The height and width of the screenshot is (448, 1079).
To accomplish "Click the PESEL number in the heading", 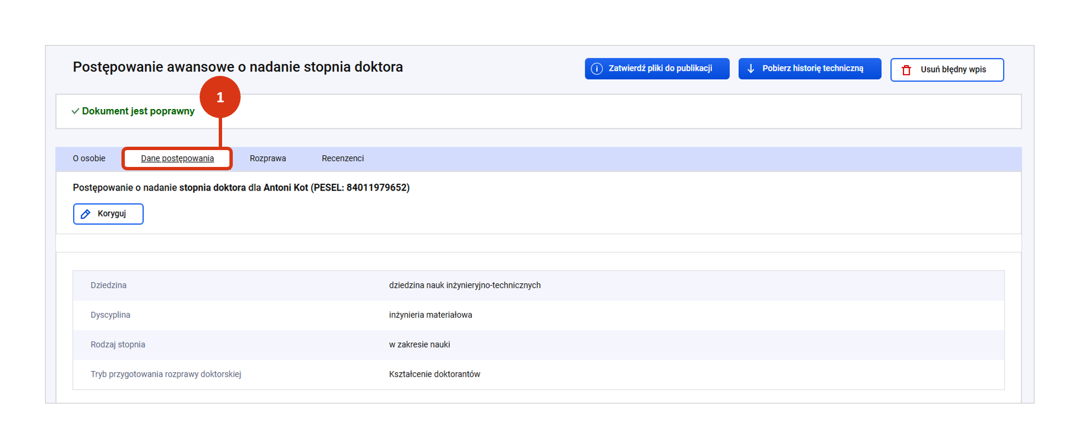I will click(377, 188).
